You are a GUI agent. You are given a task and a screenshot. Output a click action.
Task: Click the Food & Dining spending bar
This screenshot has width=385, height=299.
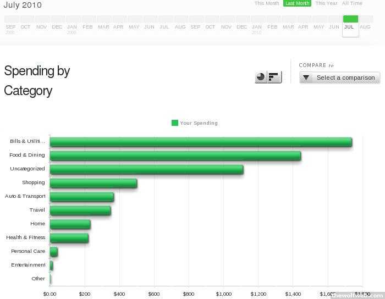(175, 156)
